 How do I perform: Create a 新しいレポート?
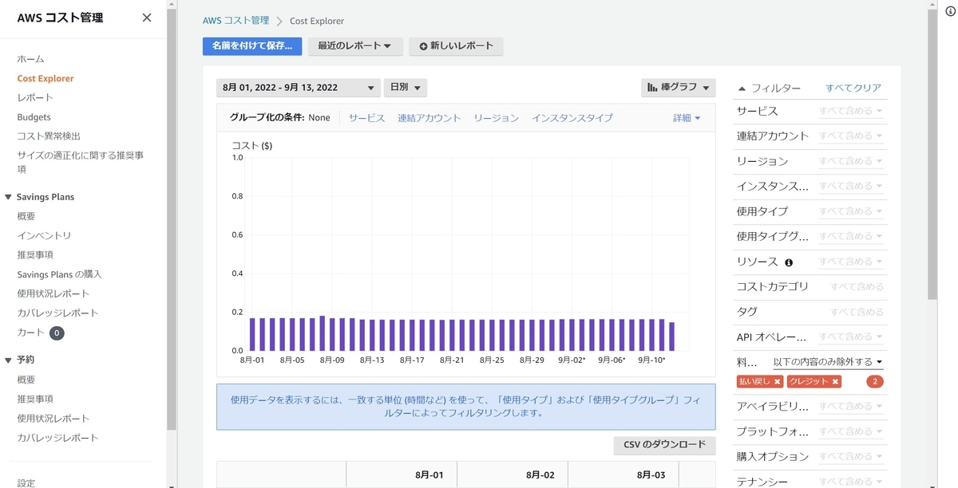click(456, 46)
